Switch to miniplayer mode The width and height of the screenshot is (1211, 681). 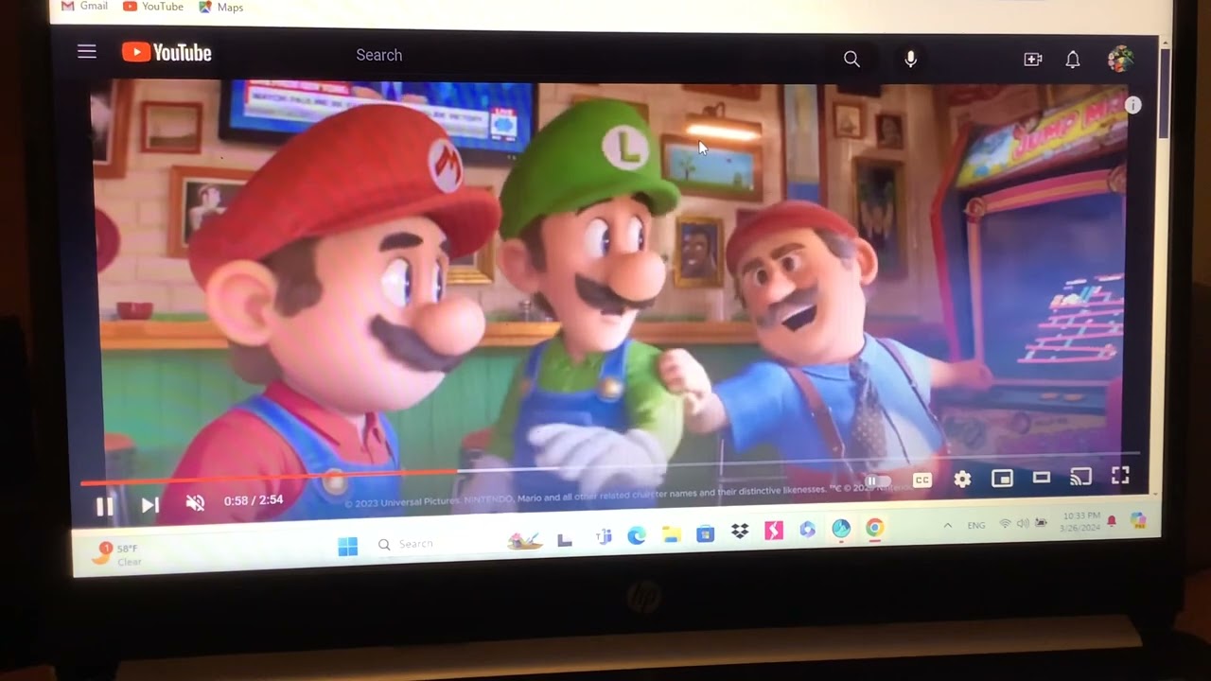click(1002, 479)
